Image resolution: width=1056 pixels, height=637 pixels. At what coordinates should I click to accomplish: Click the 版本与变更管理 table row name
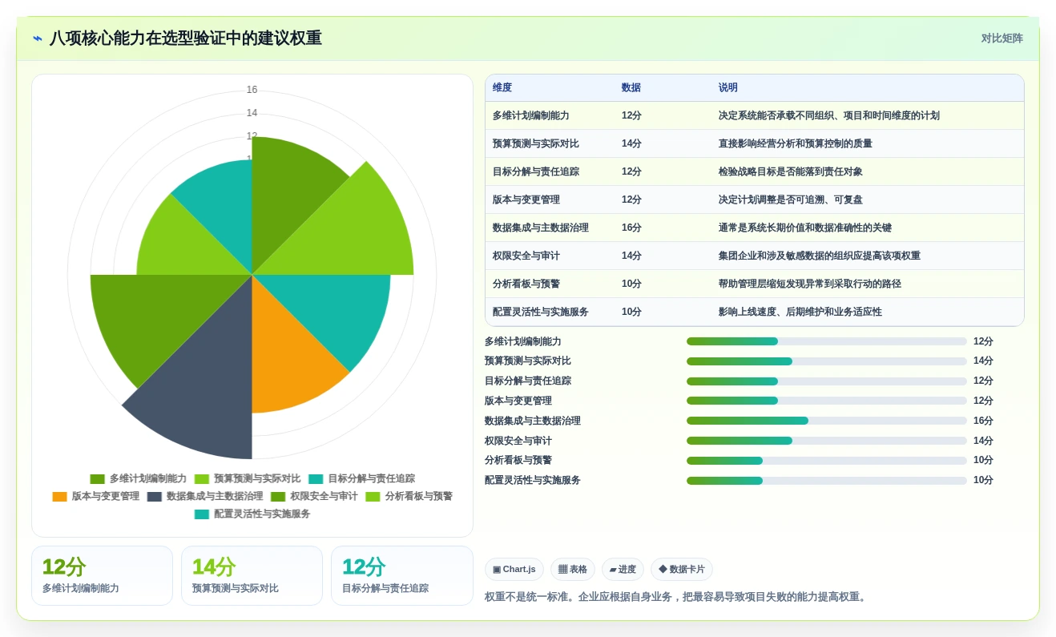point(526,200)
